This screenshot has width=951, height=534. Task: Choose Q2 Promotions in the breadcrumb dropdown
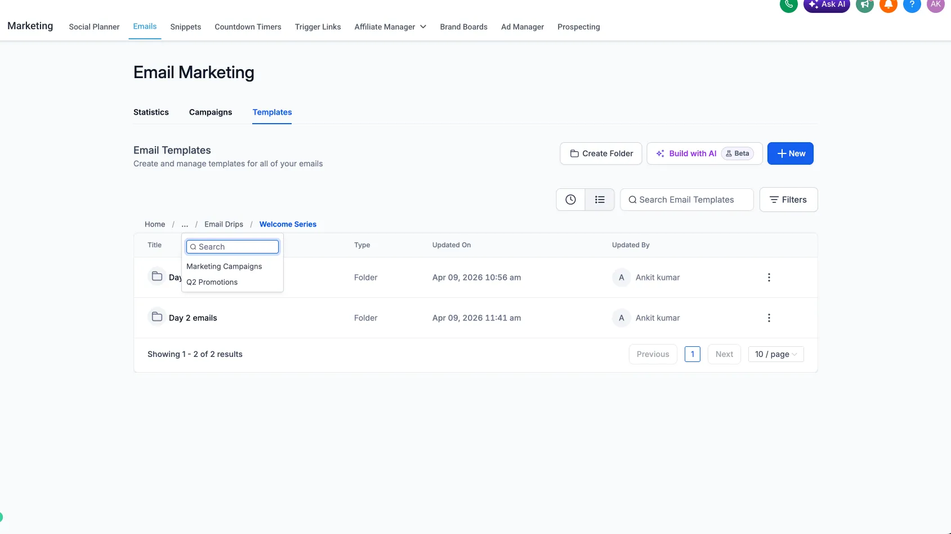point(212,282)
